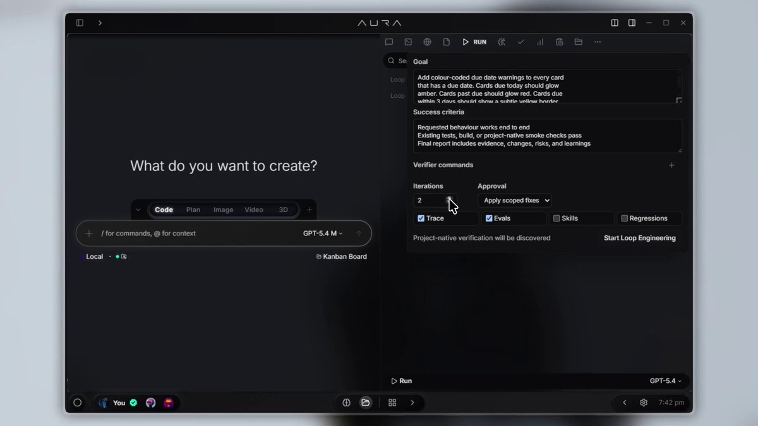The height and width of the screenshot is (426, 758).
Task: Open the file document icon
Action: tap(447, 42)
